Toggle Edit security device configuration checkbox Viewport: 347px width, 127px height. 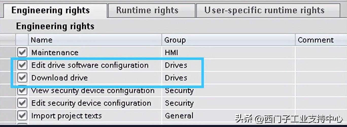pyautogui.click(x=23, y=103)
